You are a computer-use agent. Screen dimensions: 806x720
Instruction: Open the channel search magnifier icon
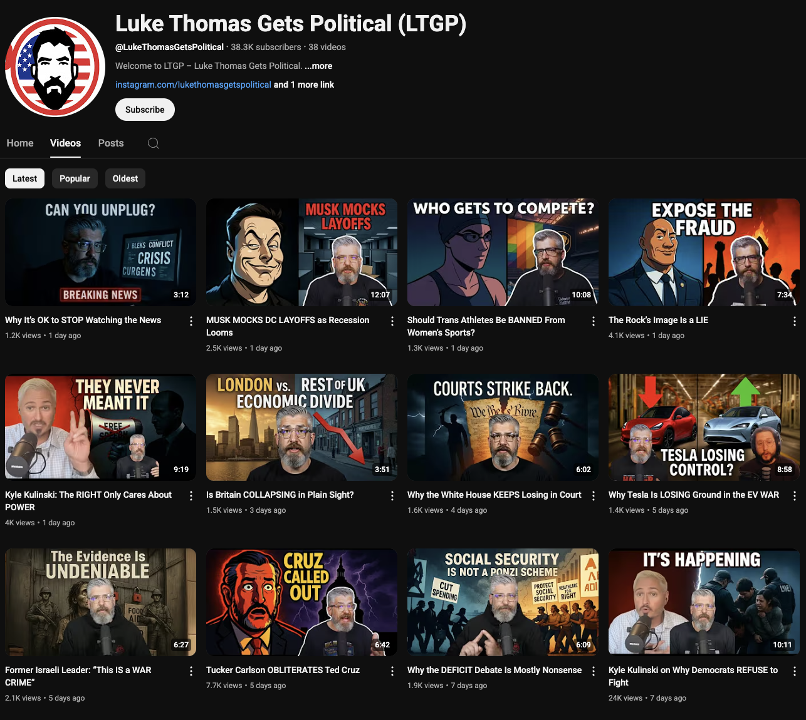[154, 143]
